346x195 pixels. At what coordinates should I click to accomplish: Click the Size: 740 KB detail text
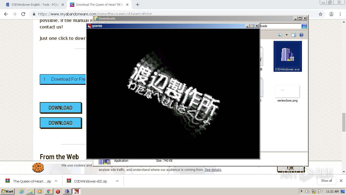(x=164, y=161)
